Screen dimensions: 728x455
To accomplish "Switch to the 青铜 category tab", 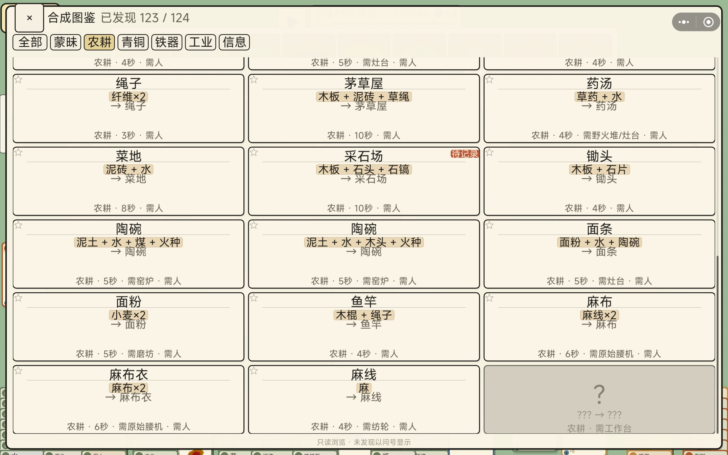I will [133, 42].
